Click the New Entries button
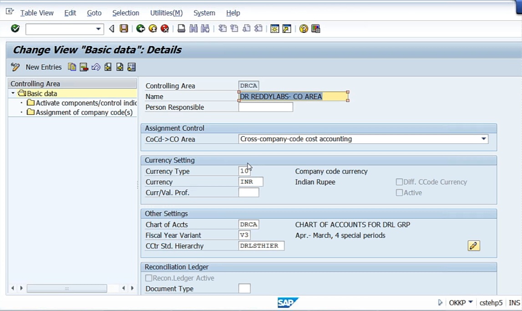The image size is (522, 311). coord(44,67)
